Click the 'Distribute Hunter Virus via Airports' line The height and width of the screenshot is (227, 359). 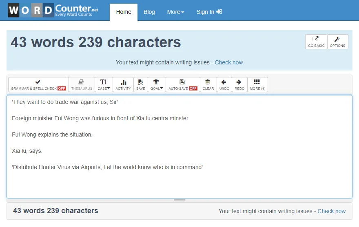click(x=107, y=167)
